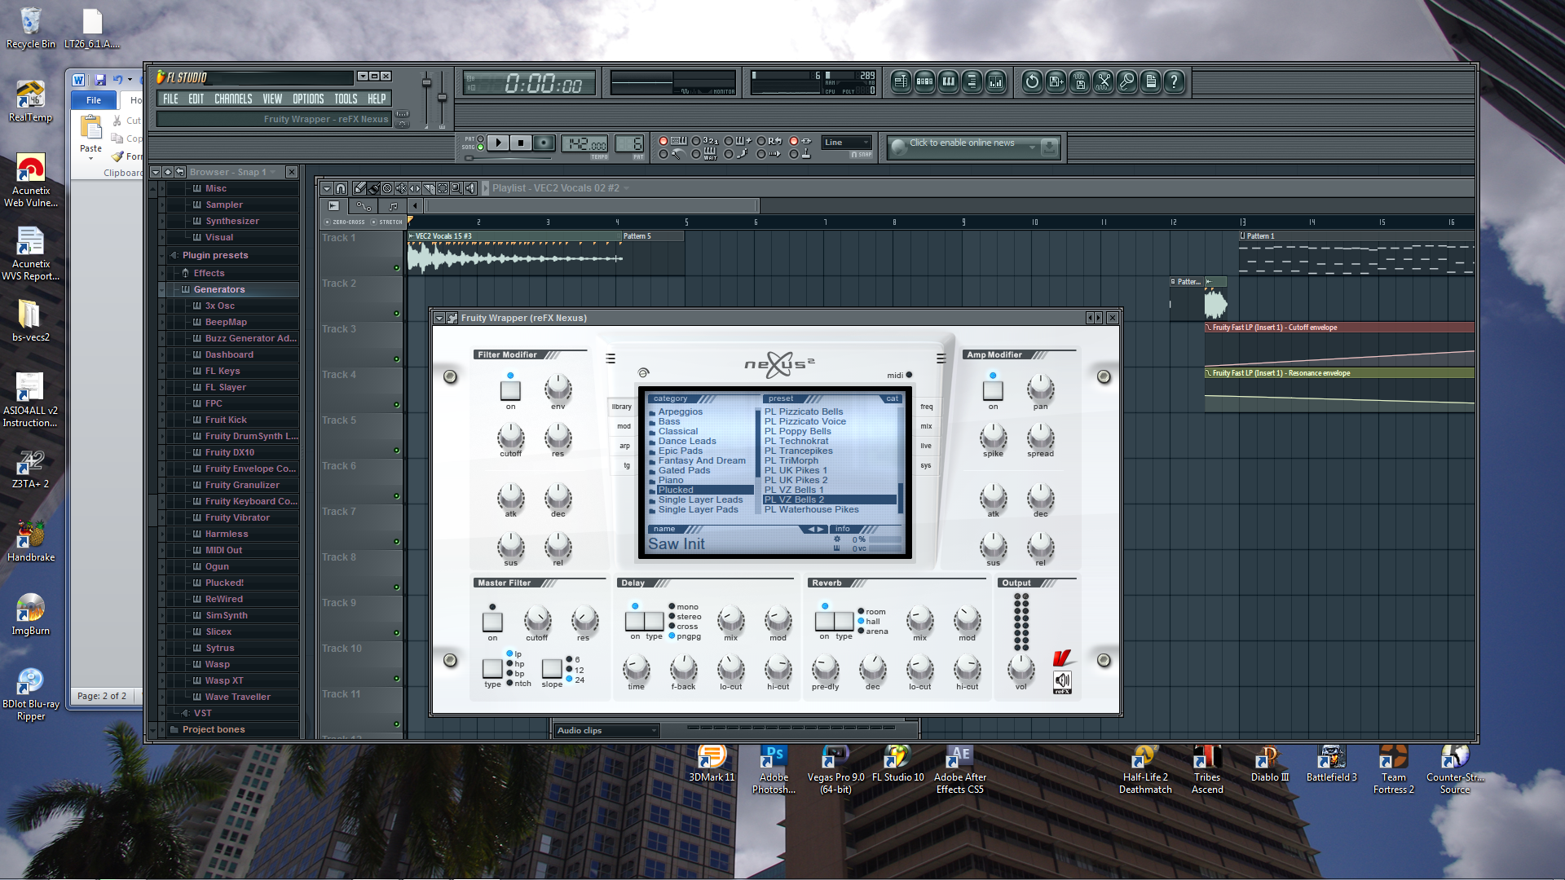Adjust the Nexus output vol knob
The height and width of the screenshot is (880, 1565).
[x=1021, y=669]
